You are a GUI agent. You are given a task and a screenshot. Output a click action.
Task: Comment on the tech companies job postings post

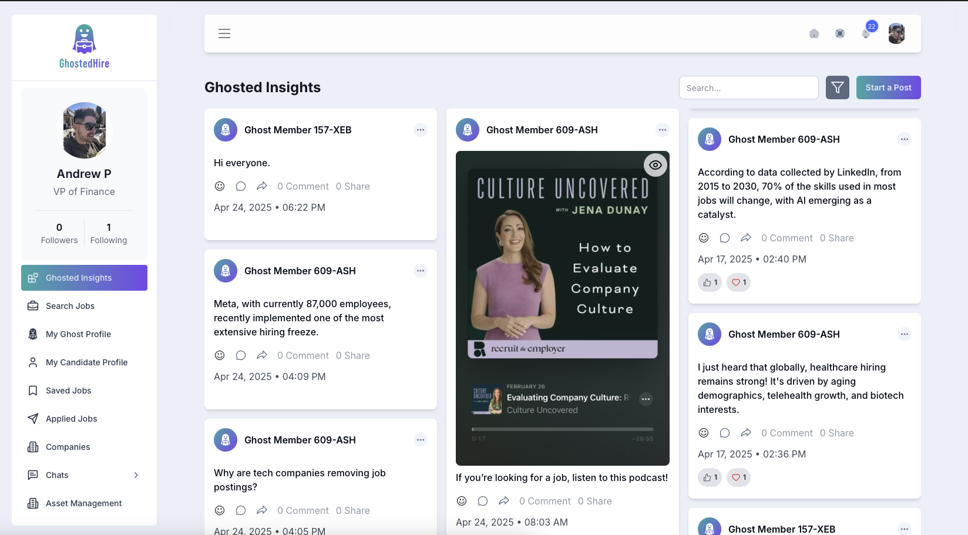pyautogui.click(x=241, y=510)
